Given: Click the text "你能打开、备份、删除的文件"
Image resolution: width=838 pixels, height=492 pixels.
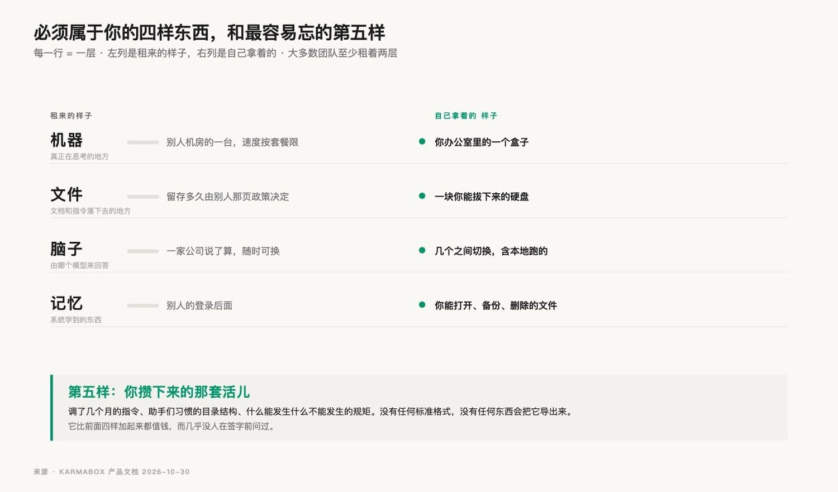Looking at the screenshot, I should 496,305.
